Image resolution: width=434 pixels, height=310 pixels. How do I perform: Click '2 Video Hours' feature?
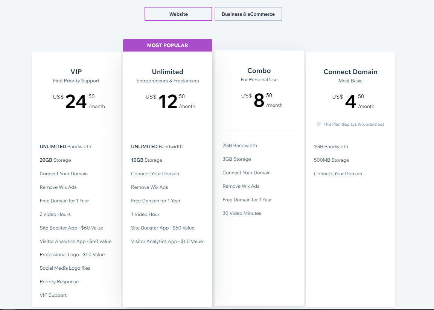(x=55, y=214)
